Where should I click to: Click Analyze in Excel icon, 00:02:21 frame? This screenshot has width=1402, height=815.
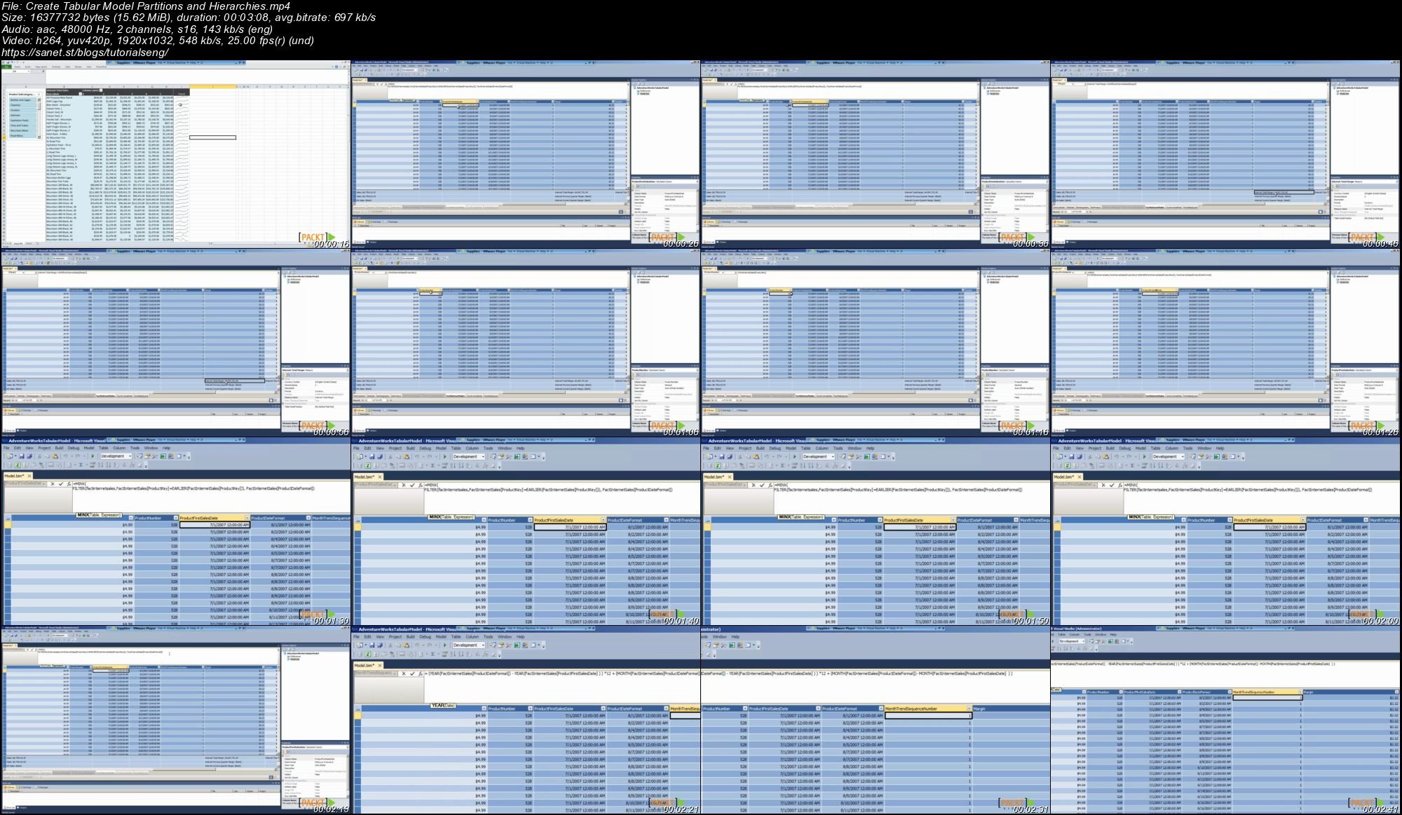tap(367, 654)
